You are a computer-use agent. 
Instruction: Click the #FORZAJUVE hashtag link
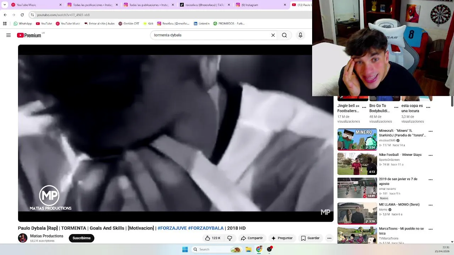point(172,228)
